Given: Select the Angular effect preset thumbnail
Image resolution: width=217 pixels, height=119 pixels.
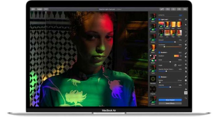Looking at the screenshot, I should [153, 89].
